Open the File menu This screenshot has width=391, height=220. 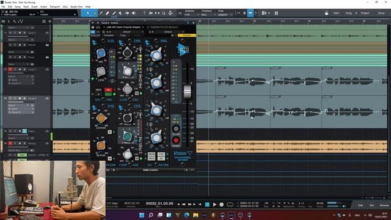(x=3, y=7)
